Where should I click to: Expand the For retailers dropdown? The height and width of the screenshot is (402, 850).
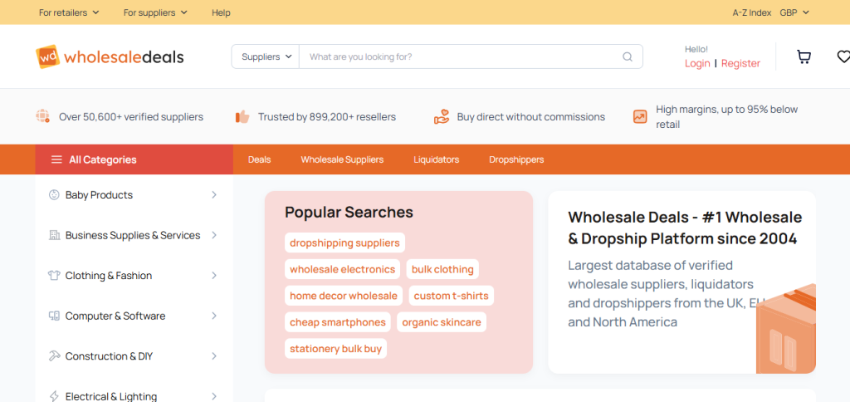[x=69, y=12]
